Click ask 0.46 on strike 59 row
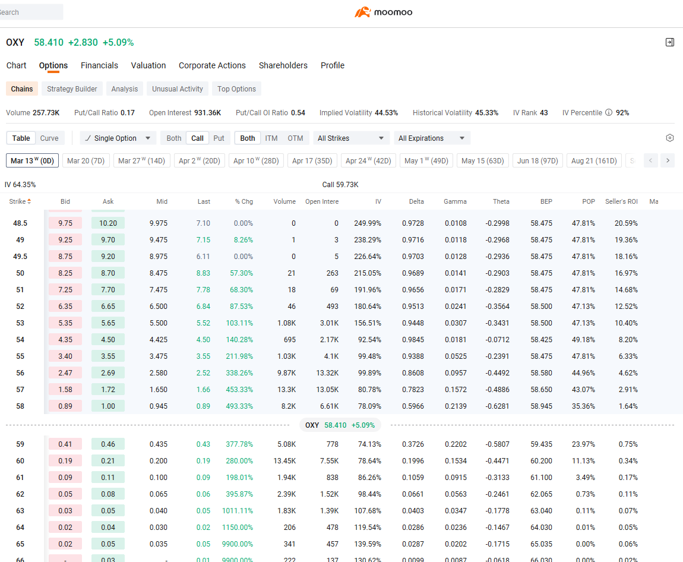The height and width of the screenshot is (562, 683). 108,444
